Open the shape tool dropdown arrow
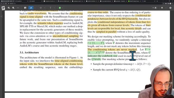This screenshot has height=98, width=174. [45, 8]
